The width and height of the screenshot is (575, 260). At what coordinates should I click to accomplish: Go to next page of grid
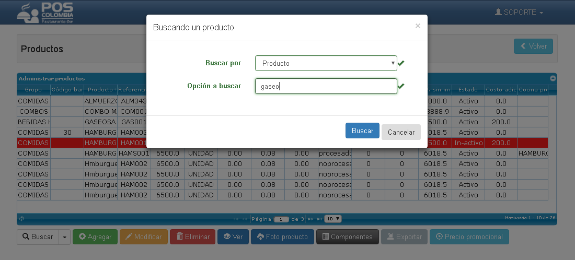pos(310,219)
